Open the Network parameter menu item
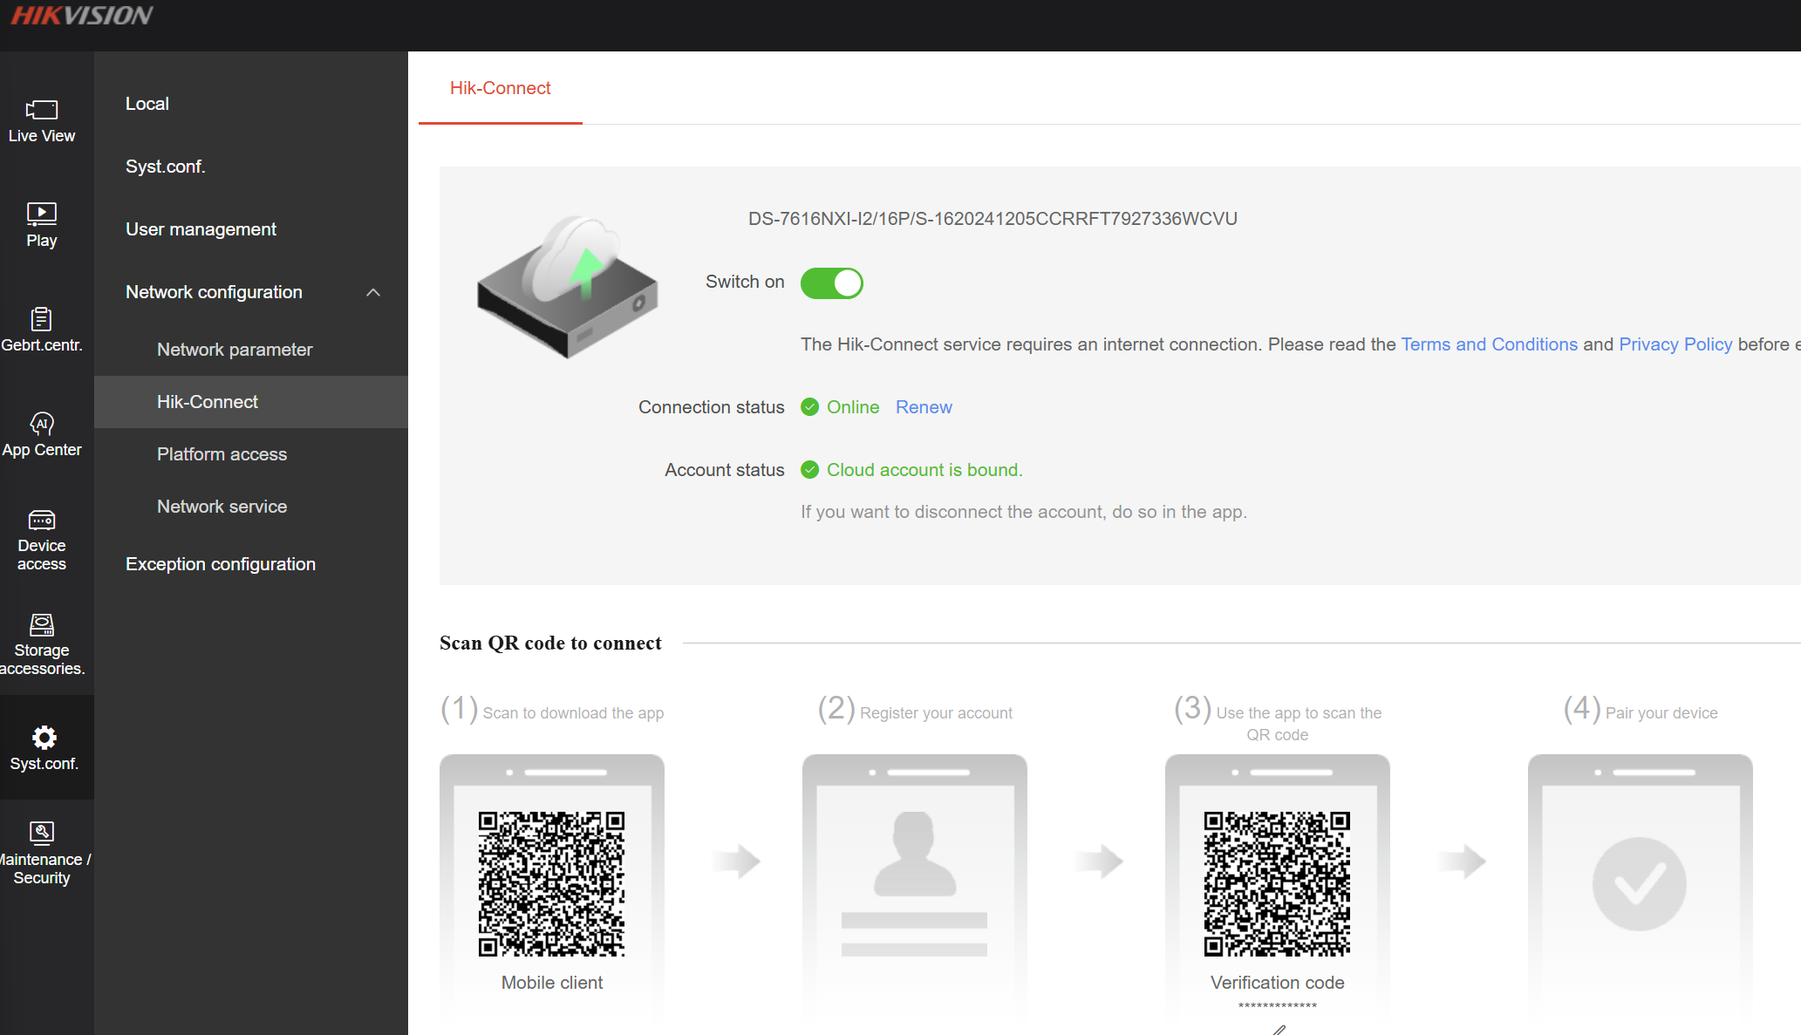Screen dimensions: 1801x1035 point(235,350)
